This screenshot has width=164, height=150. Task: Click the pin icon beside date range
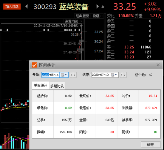click(x=81, y=26)
